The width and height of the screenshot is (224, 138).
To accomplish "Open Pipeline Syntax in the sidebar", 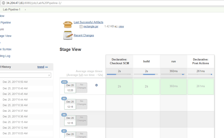I will (x=6, y=49).
